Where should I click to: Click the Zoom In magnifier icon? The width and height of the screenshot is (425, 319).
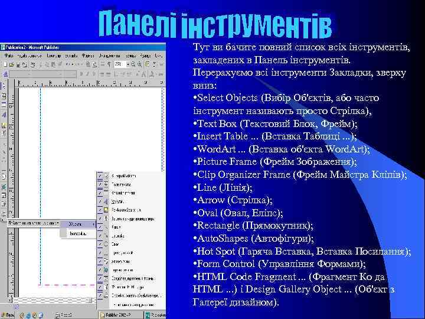(139, 64)
